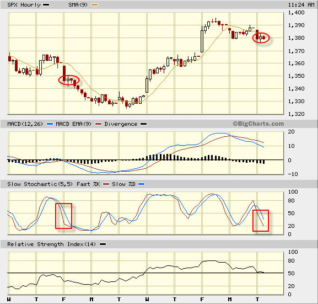Image resolution: width=318 pixels, height=304 pixels.
Task: Click the Divergence black legend swatch
Action: click(144, 124)
